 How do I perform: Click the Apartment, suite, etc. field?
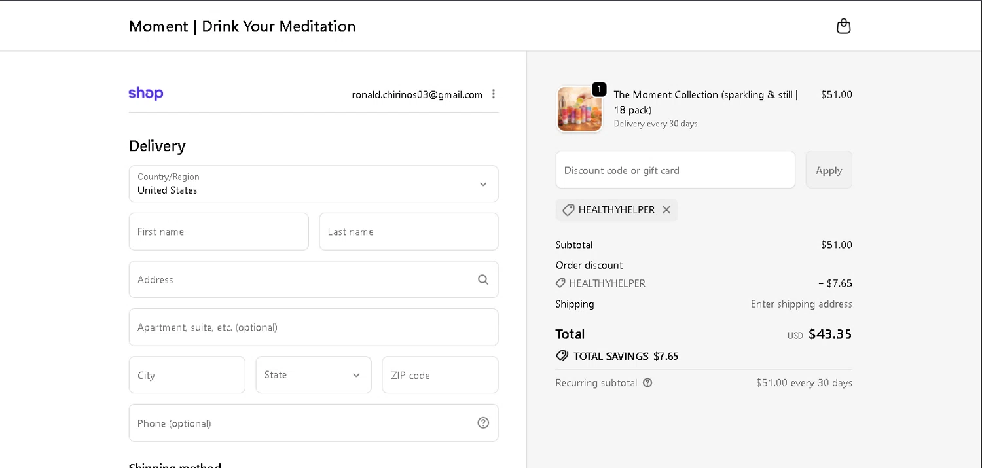(x=314, y=327)
